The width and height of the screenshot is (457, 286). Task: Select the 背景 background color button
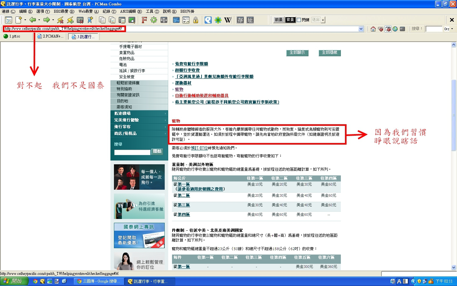pyautogui.click(x=290, y=20)
